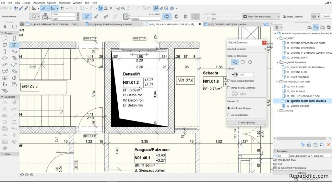This screenshot has height=182, width=332.
Task: Select the Dimension tool
Action: tap(5, 102)
